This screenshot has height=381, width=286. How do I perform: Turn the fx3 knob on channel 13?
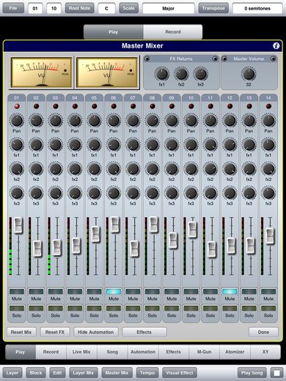point(249,193)
